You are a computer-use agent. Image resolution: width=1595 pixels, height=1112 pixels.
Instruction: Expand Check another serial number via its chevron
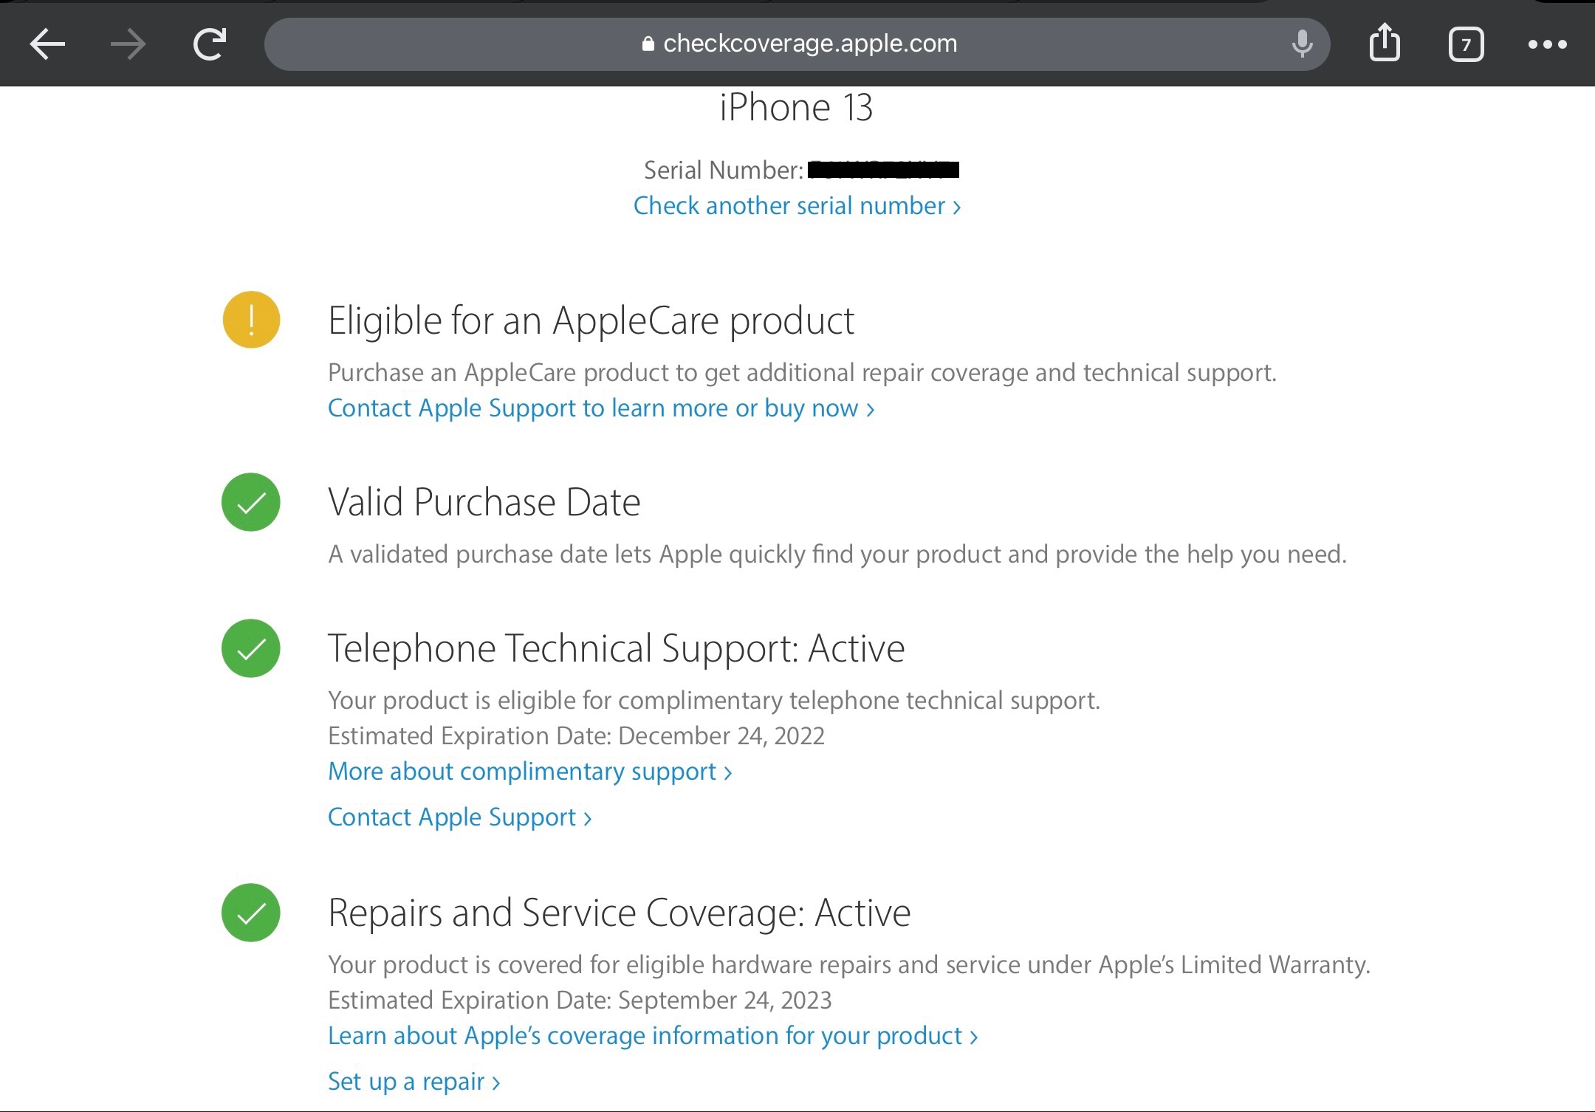pos(956,206)
